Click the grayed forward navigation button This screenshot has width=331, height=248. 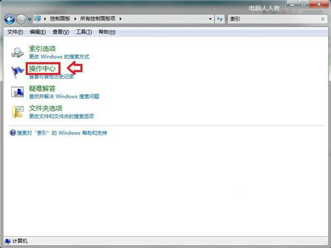[21, 19]
